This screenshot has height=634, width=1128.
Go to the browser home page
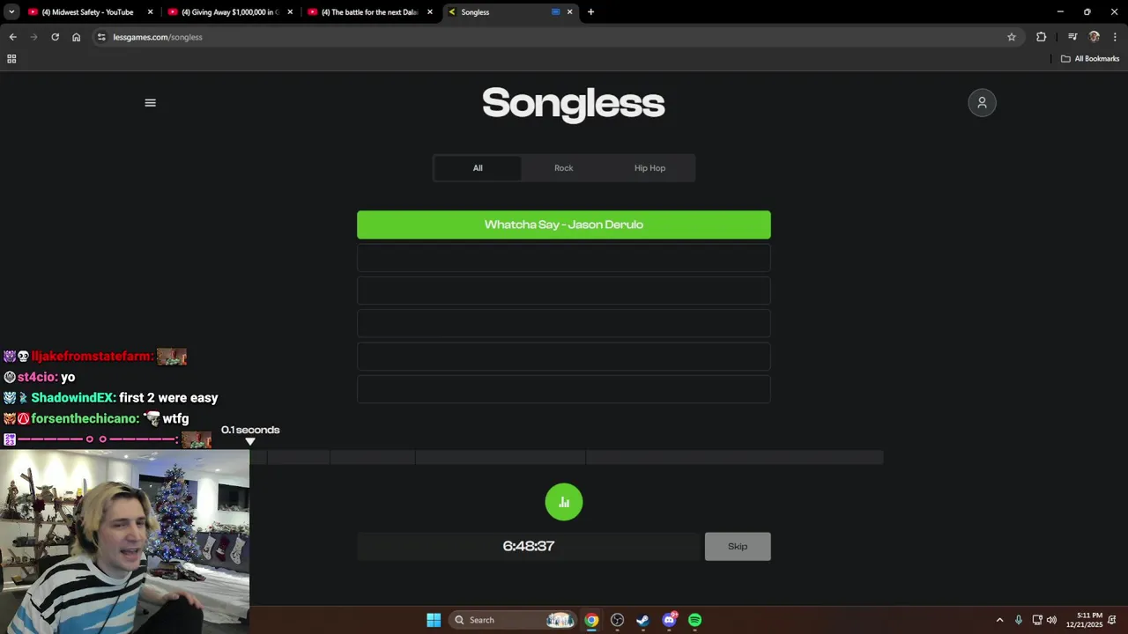[76, 37]
